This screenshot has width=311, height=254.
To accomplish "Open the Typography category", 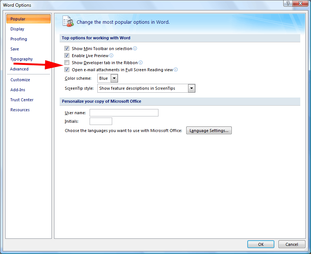I will (x=21, y=59).
